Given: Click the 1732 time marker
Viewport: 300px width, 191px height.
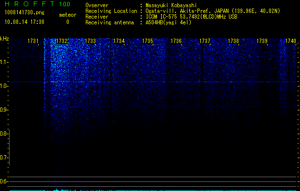Looking at the screenshot, I should pyautogui.click(x=62, y=41).
